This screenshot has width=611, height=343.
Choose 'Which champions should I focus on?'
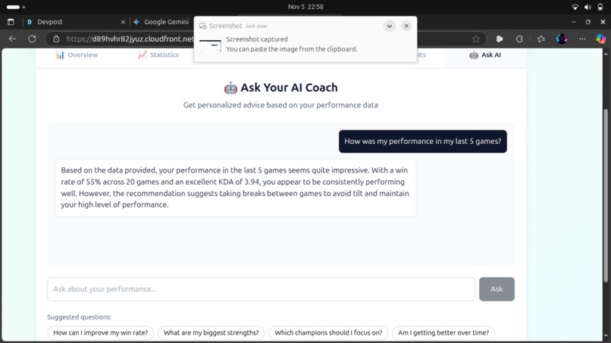tap(328, 332)
